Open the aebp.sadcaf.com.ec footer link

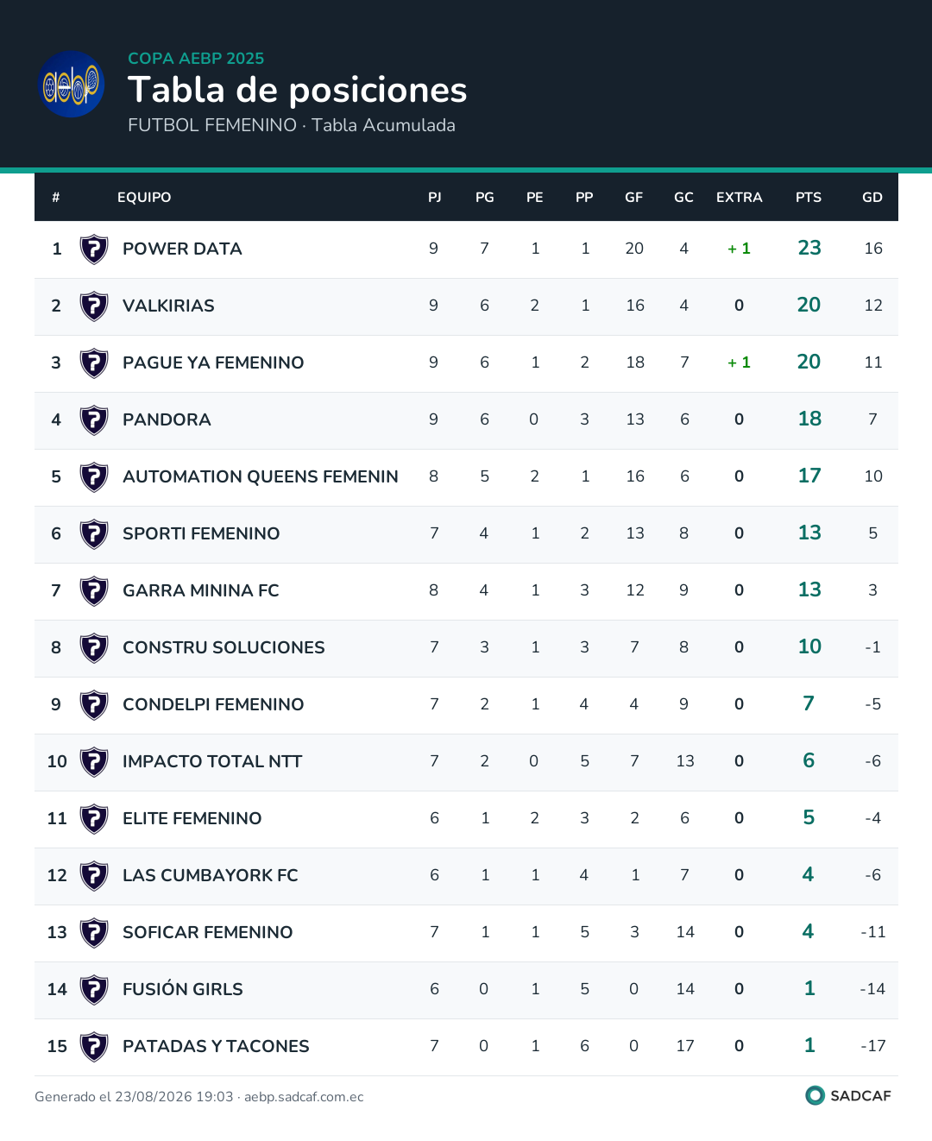[x=304, y=1097]
